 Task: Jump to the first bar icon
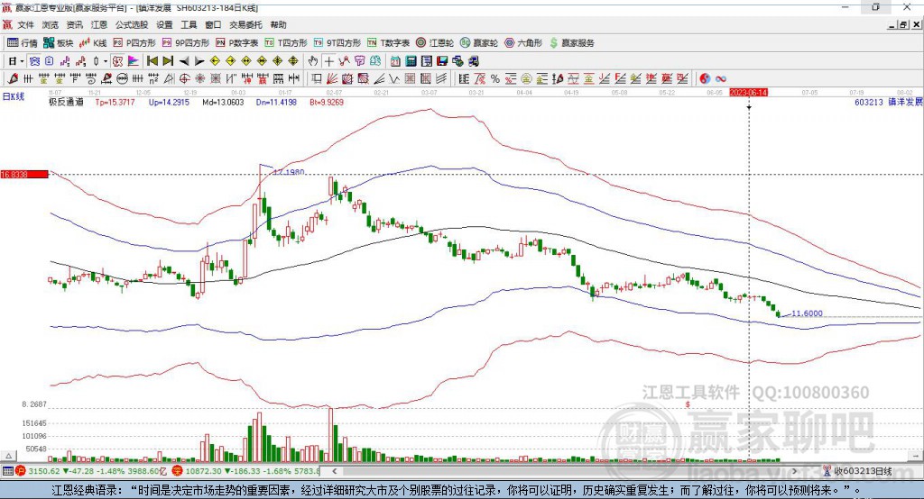152,61
